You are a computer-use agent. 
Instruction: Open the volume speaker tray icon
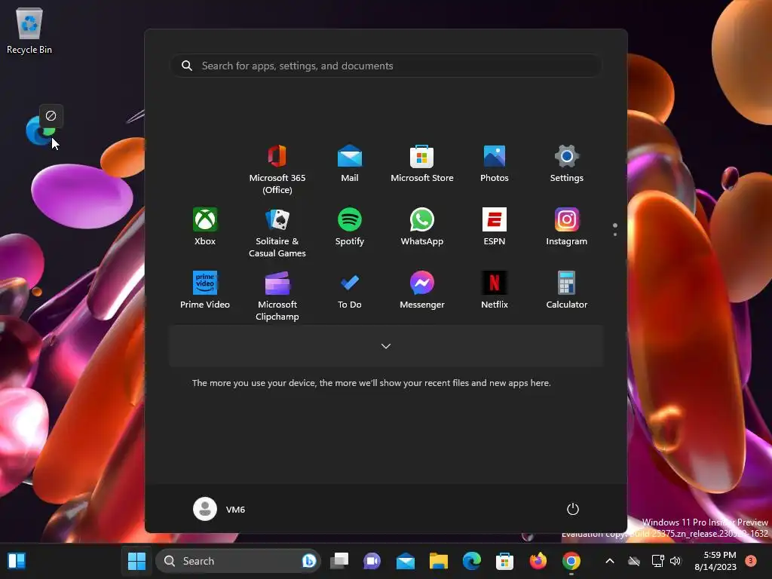click(675, 561)
